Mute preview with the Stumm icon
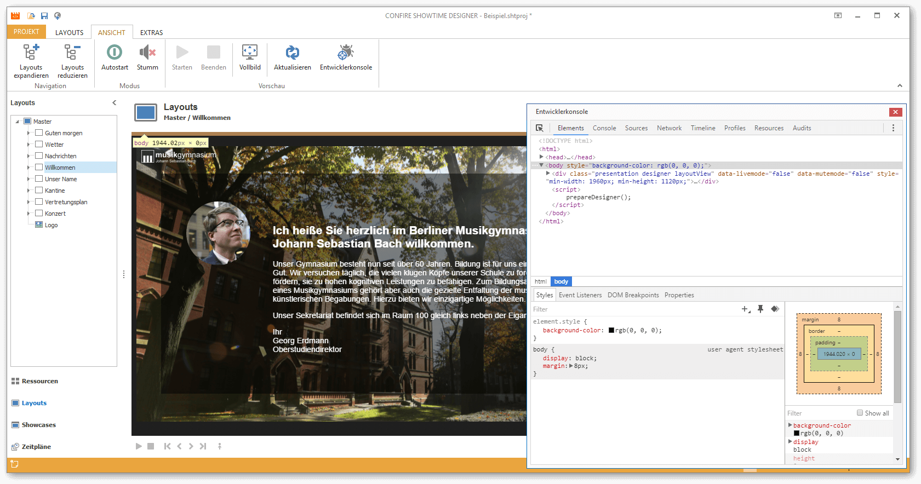The width and height of the screenshot is (921, 484). pyautogui.click(x=147, y=53)
